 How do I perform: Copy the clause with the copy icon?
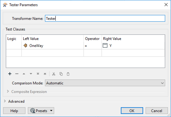tap(61, 74)
